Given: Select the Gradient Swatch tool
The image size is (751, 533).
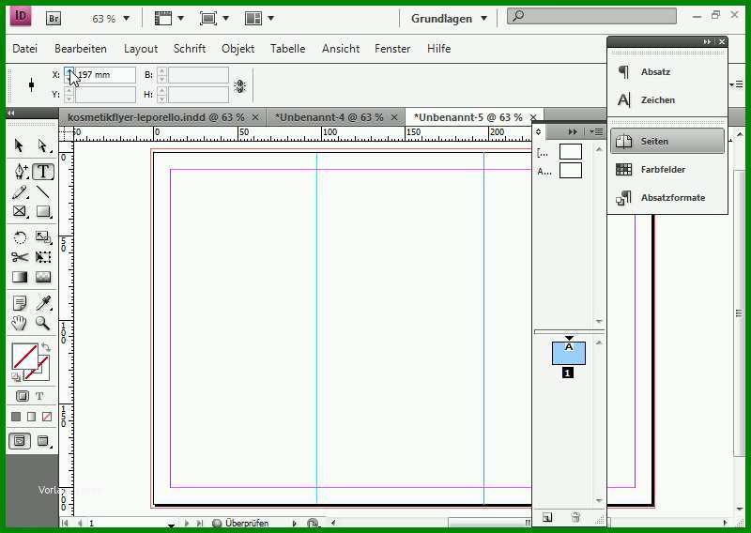Looking at the screenshot, I should coord(20,277).
